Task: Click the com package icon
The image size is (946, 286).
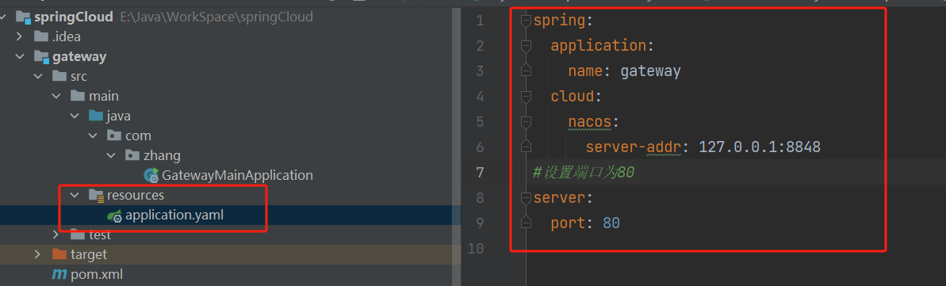Action: click(x=114, y=135)
